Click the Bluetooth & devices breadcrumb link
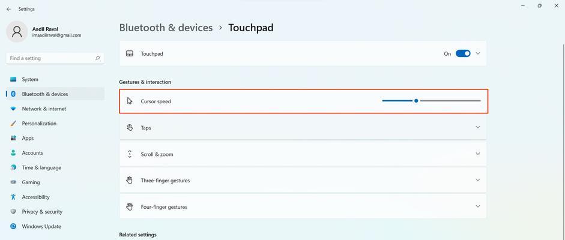 166,28
